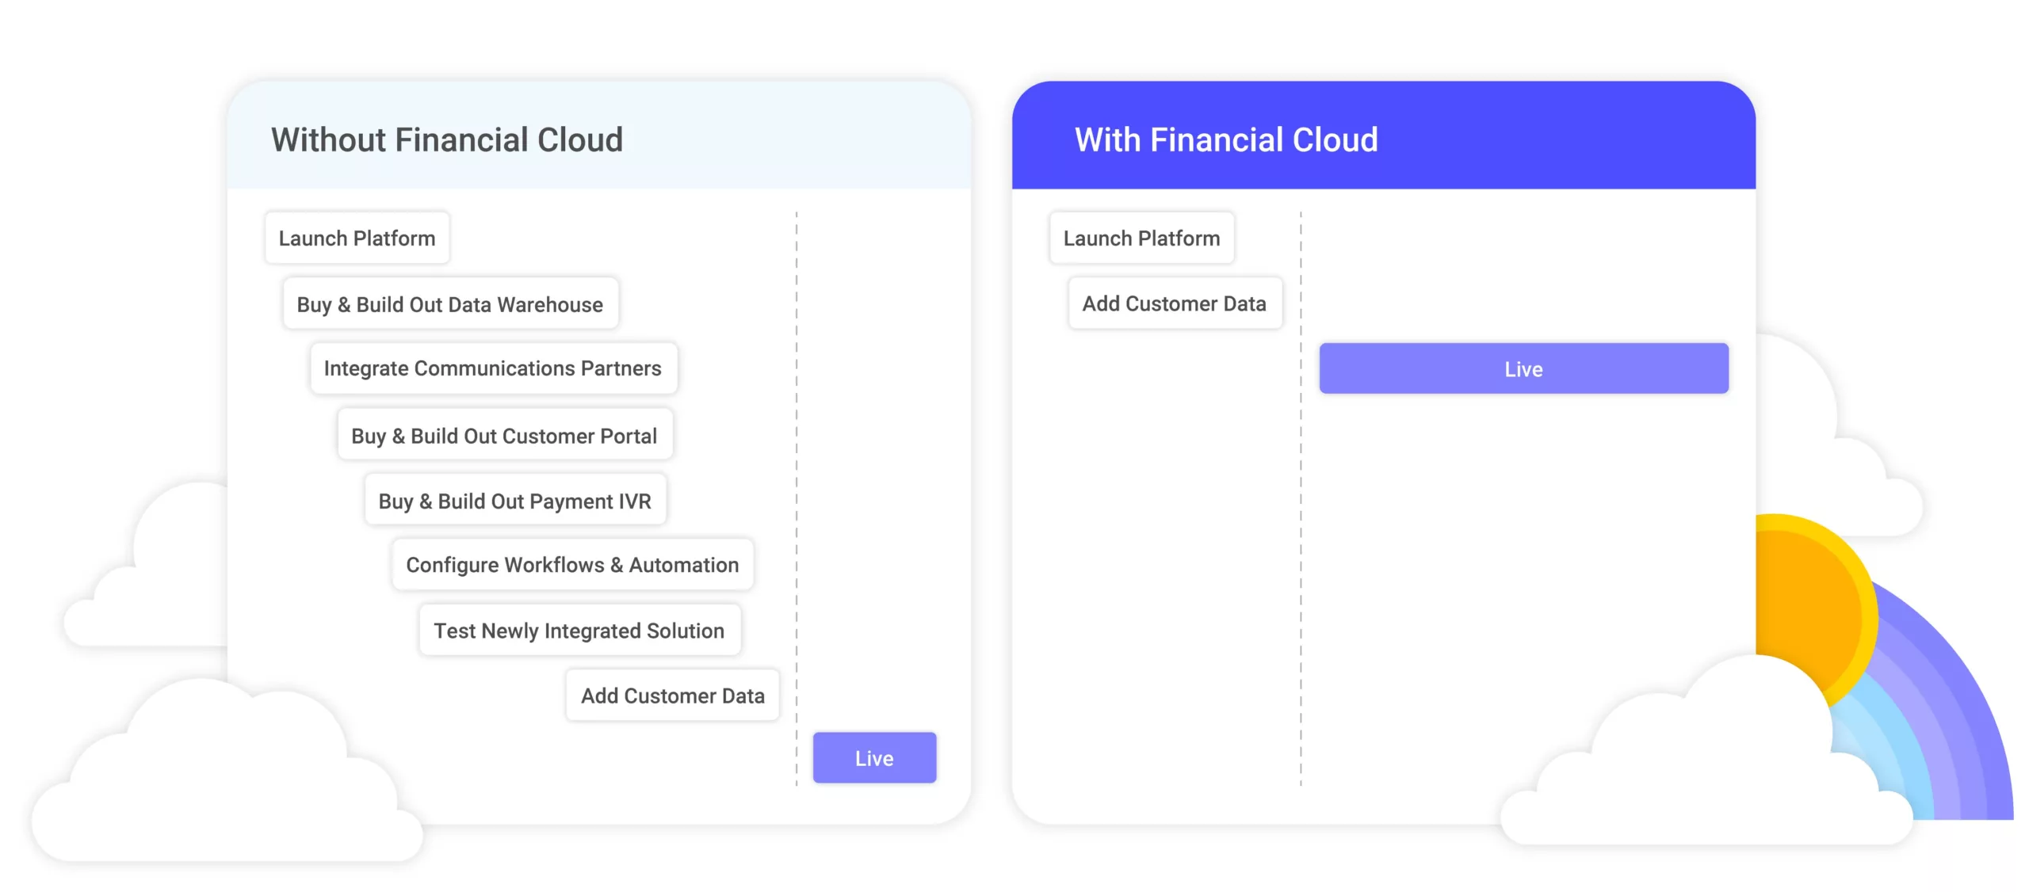Click Integrate Communications Partners step

492,368
